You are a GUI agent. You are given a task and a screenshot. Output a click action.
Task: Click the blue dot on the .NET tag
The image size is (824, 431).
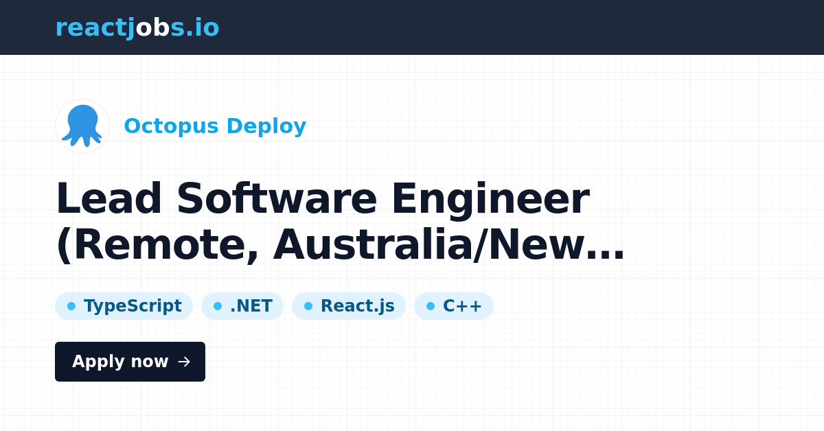(x=217, y=306)
